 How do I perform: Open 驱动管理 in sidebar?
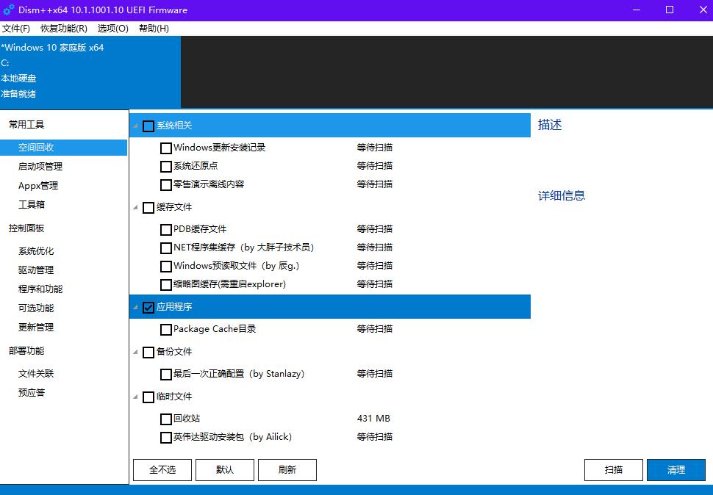click(x=36, y=270)
